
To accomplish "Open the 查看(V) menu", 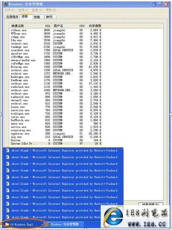I will pos(37,10).
